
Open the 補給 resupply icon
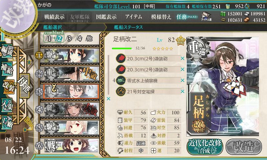[7, 69]
